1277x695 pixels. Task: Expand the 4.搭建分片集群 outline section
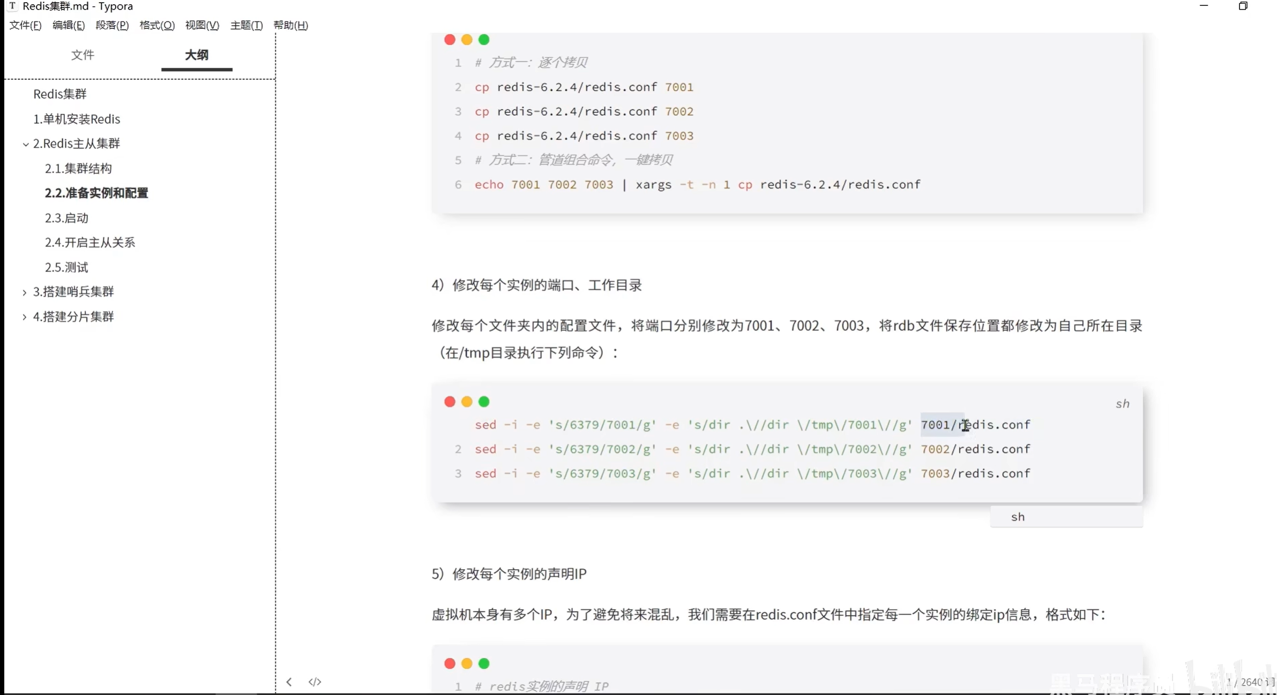pyautogui.click(x=25, y=317)
